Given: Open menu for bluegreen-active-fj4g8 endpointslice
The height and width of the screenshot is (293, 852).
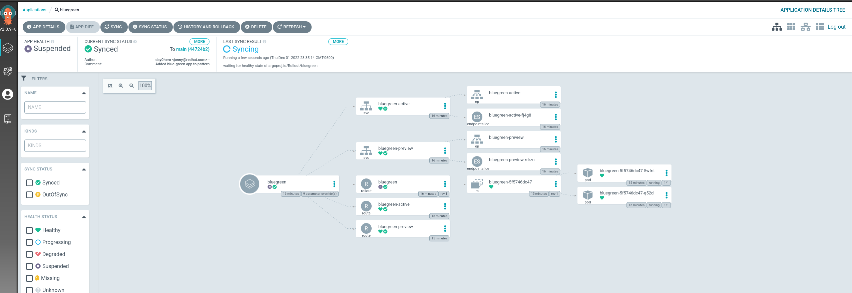Looking at the screenshot, I should [556, 117].
